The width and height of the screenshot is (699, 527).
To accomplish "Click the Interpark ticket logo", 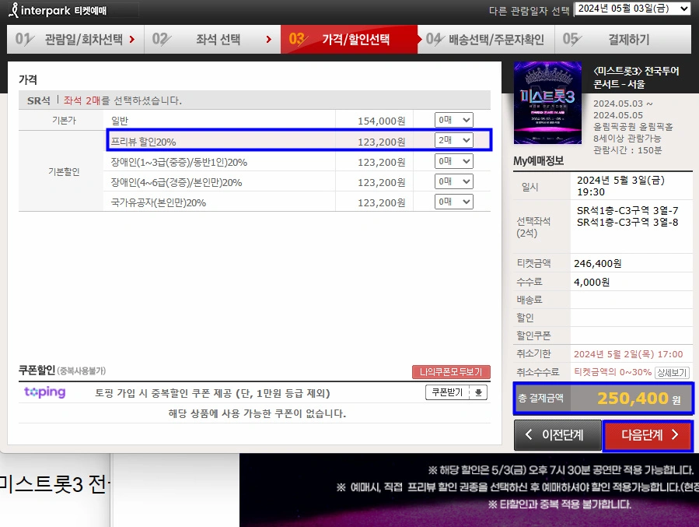I will tap(58, 10).
